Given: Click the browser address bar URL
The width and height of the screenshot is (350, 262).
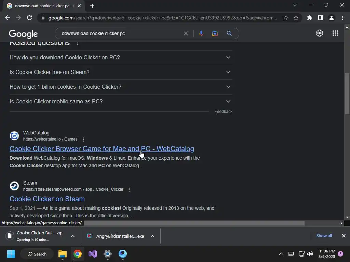Looking at the screenshot, I should 162,18.
